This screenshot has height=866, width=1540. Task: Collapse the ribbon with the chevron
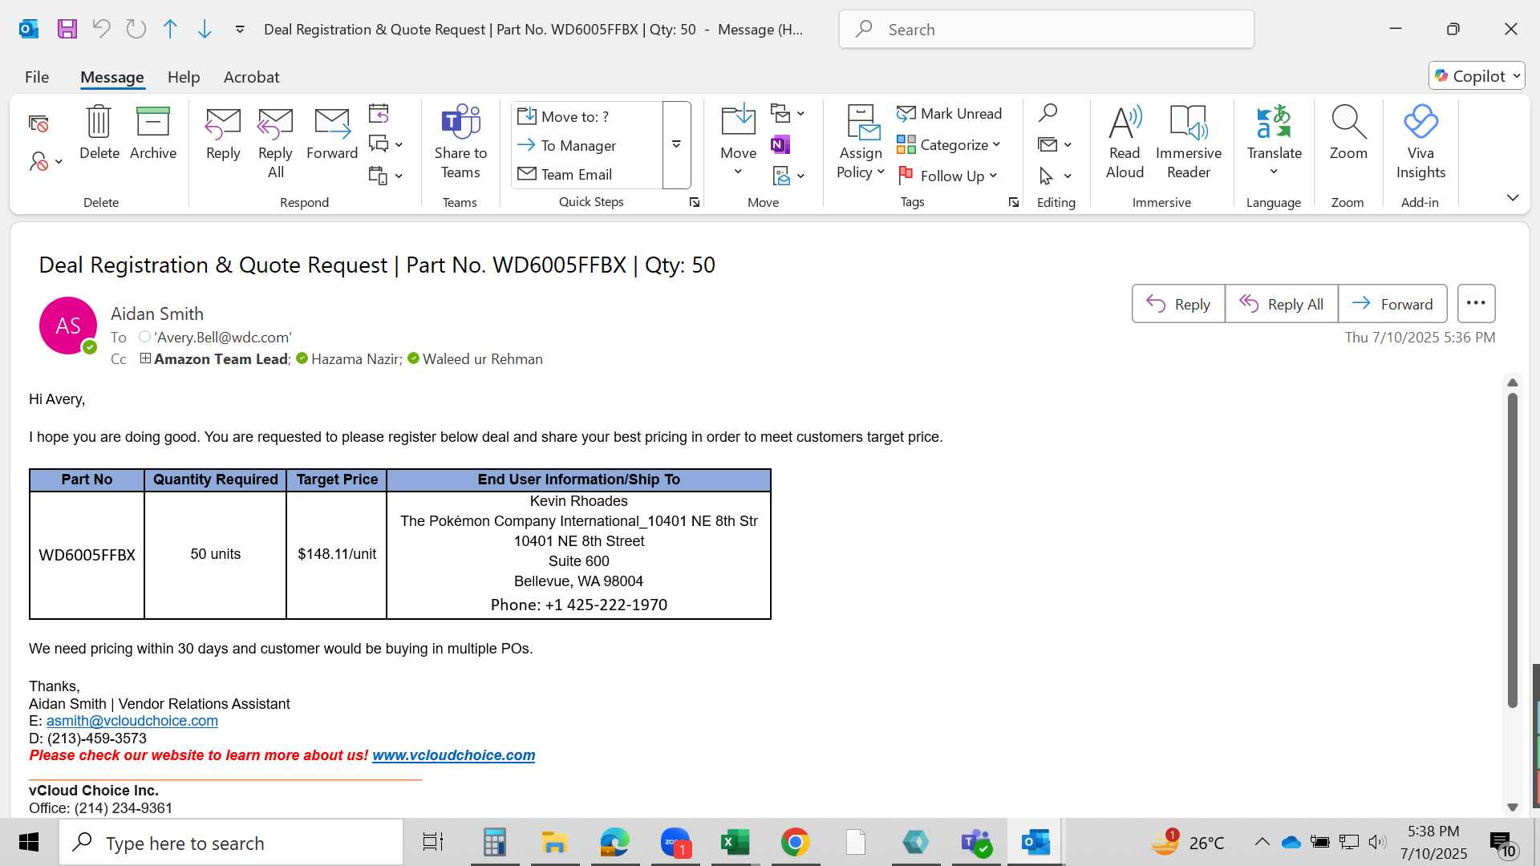point(1512,197)
